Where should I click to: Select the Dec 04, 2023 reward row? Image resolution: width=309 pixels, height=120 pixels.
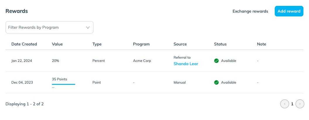pos(155,82)
